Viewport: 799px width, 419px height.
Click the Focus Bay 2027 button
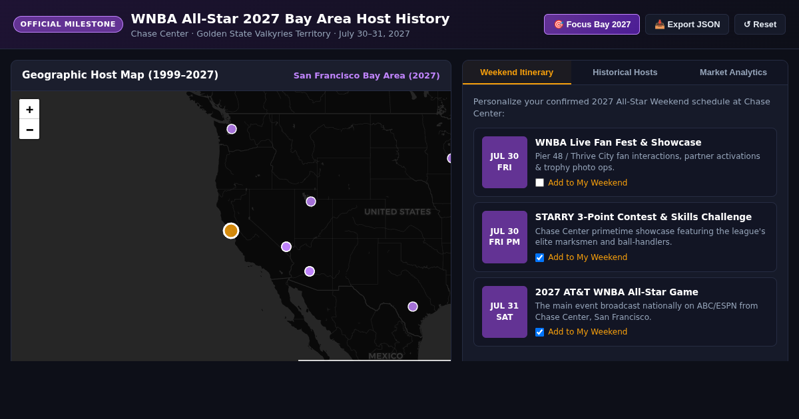click(592, 25)
